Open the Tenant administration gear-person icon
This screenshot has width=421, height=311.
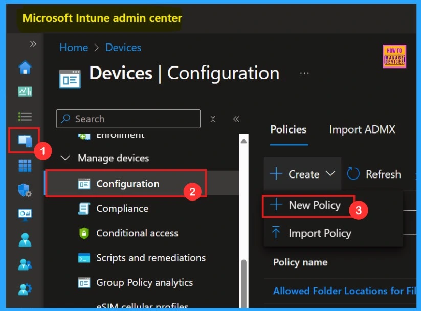pos(25,289)
